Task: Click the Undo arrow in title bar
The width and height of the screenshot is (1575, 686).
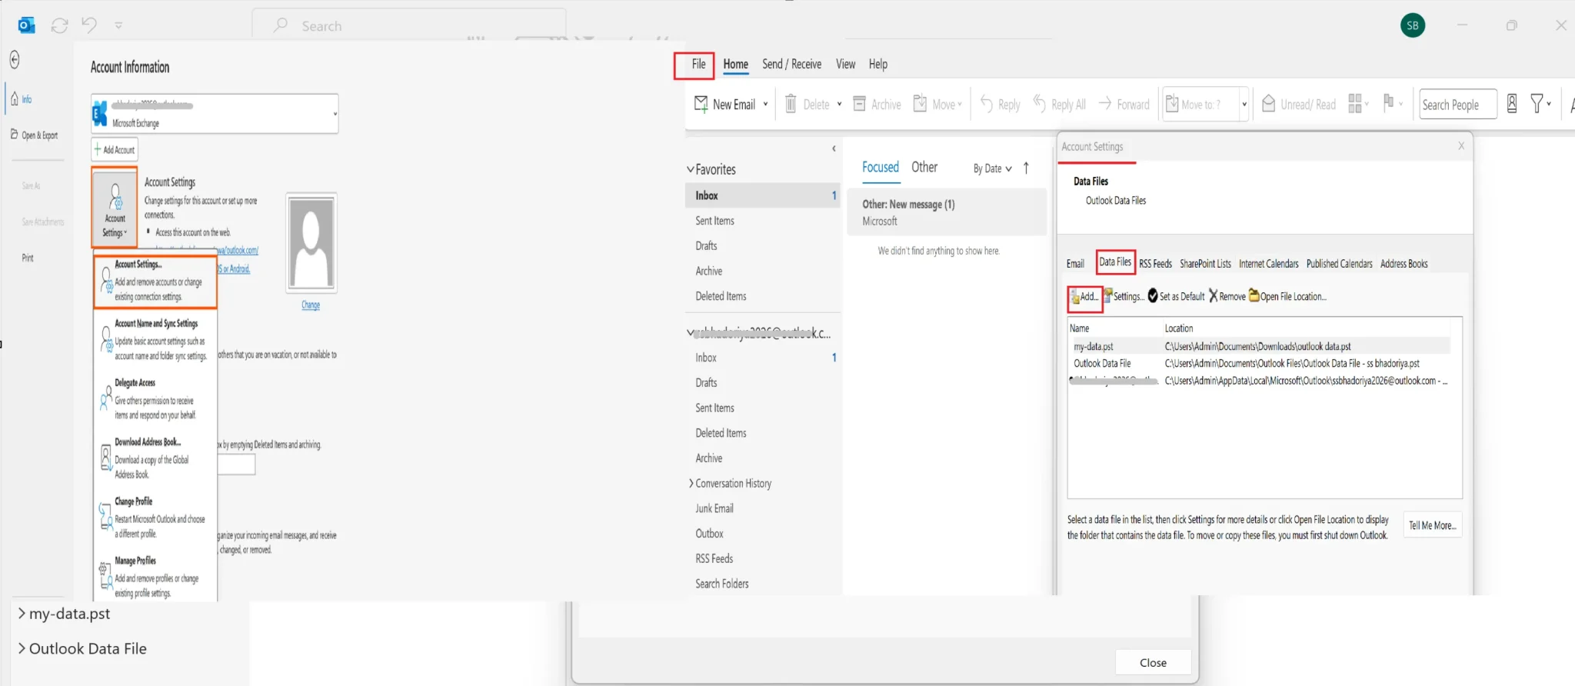Action: coord(89,25)
